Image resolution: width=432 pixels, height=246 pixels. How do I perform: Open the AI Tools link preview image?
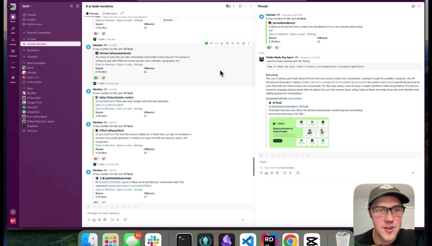pyautogui.click(x=299, y=132)
